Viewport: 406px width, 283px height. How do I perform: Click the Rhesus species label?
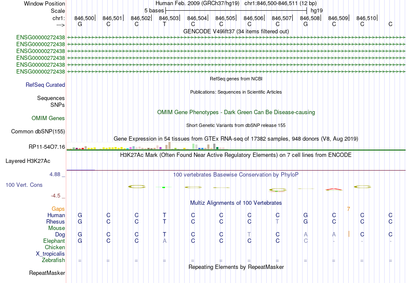pos(56,221)
